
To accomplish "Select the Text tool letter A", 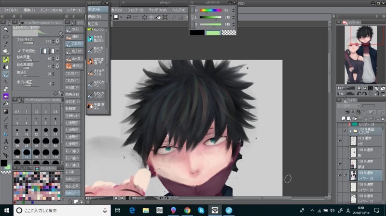I will click(6, 141).
